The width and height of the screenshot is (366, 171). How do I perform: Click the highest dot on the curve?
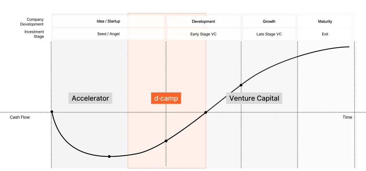241,85
